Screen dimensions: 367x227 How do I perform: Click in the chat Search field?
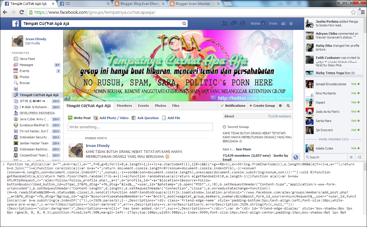(x=326, y=157)
